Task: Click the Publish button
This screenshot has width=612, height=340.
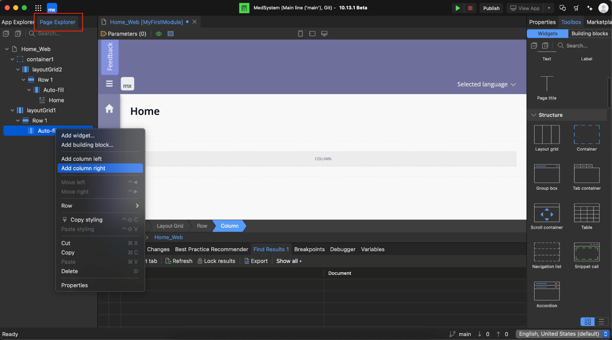Action: point(491,8)
